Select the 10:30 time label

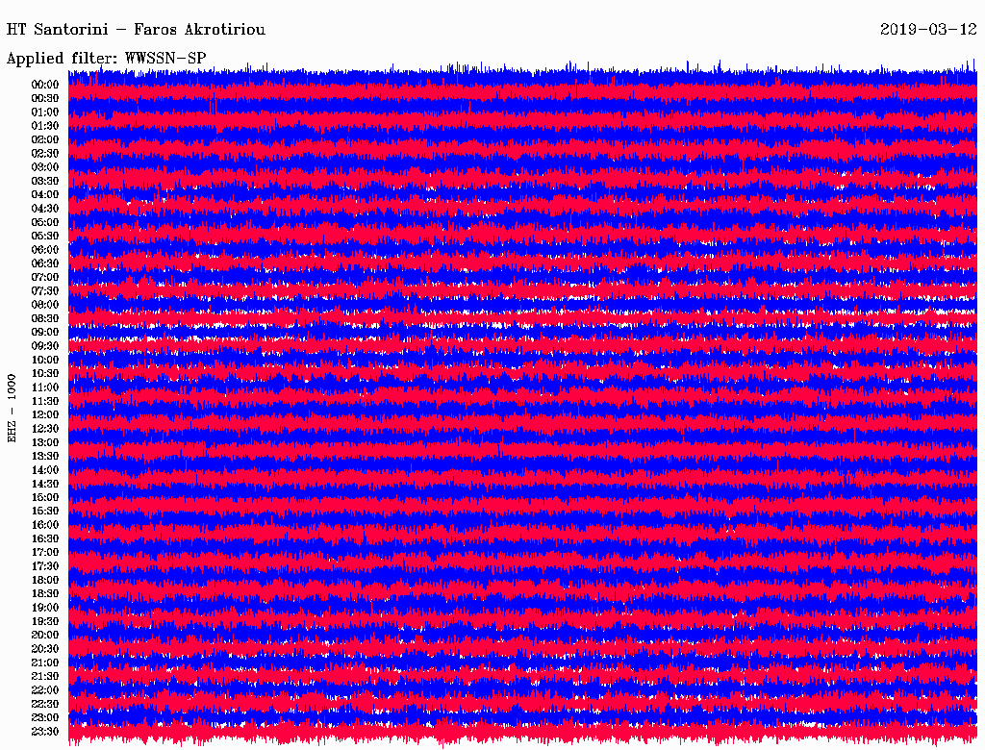point(45,374)
